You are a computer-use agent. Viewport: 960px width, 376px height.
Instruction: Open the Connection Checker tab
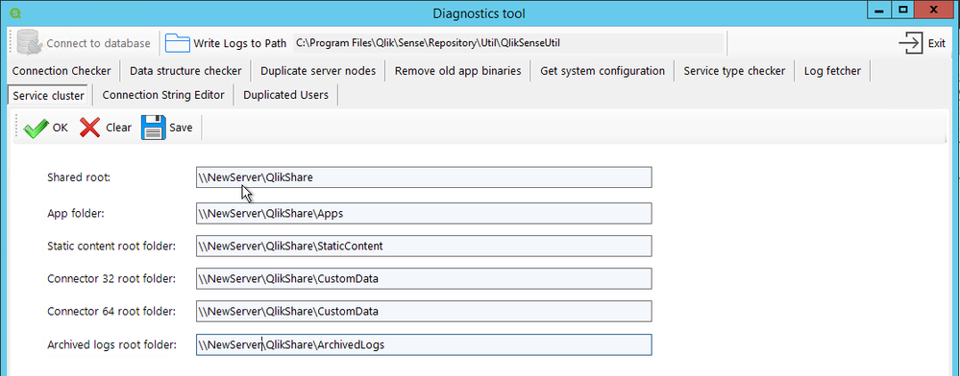(x=62, y=71)
